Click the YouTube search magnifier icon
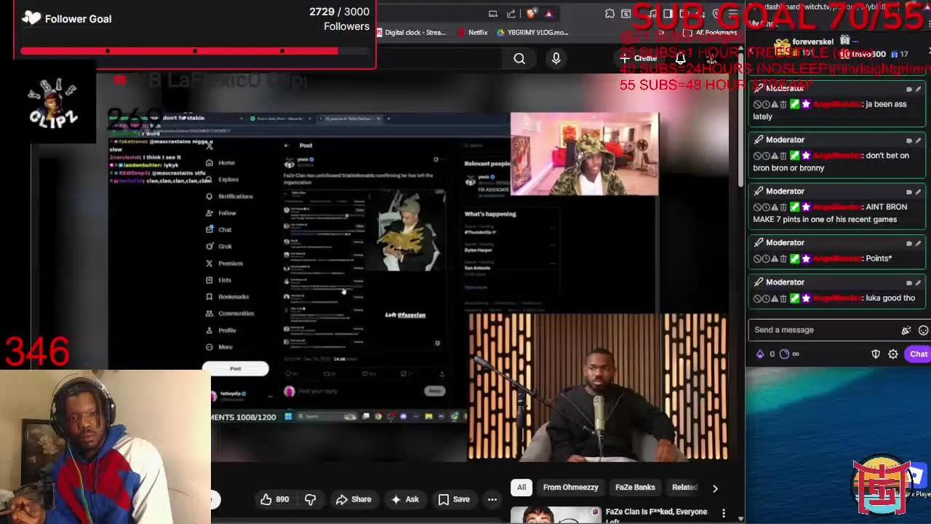Screen dimensions: 931x524 pos(519,58)
